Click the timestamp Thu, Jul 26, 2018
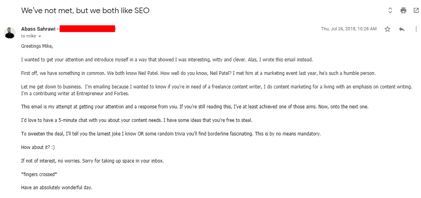This screenshot has width=421, height=198. click(x=348, y=29)
